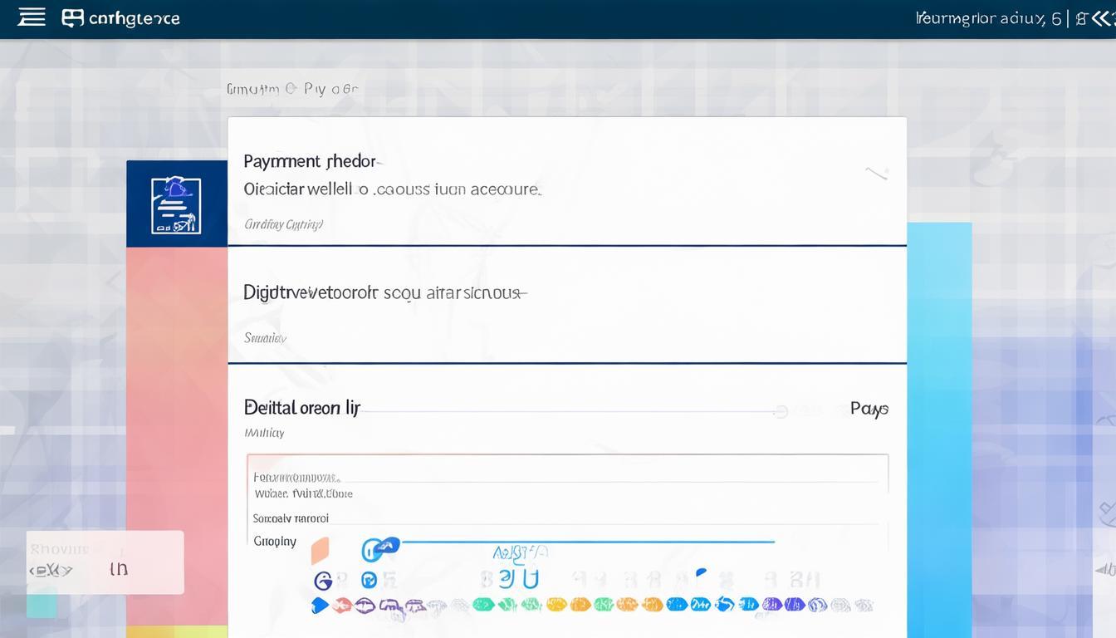Click the document icon in blue sidebar tile
The height and width of the screenshot is (638, 1116).
(x=176, y=204)
